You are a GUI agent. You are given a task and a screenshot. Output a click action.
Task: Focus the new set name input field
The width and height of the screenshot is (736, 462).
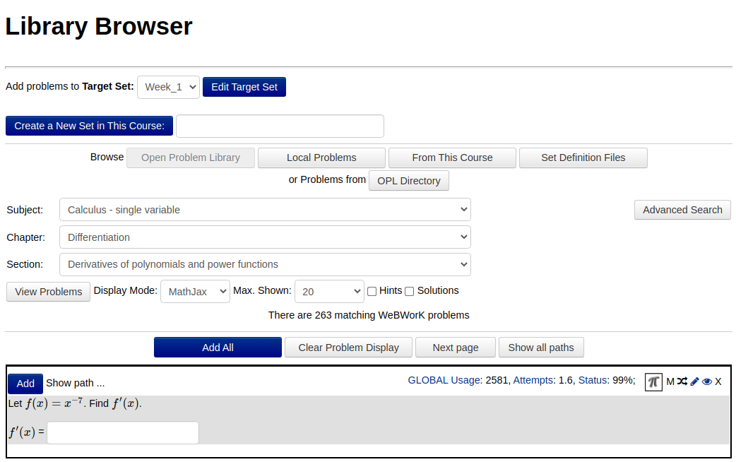pos(280,126)
